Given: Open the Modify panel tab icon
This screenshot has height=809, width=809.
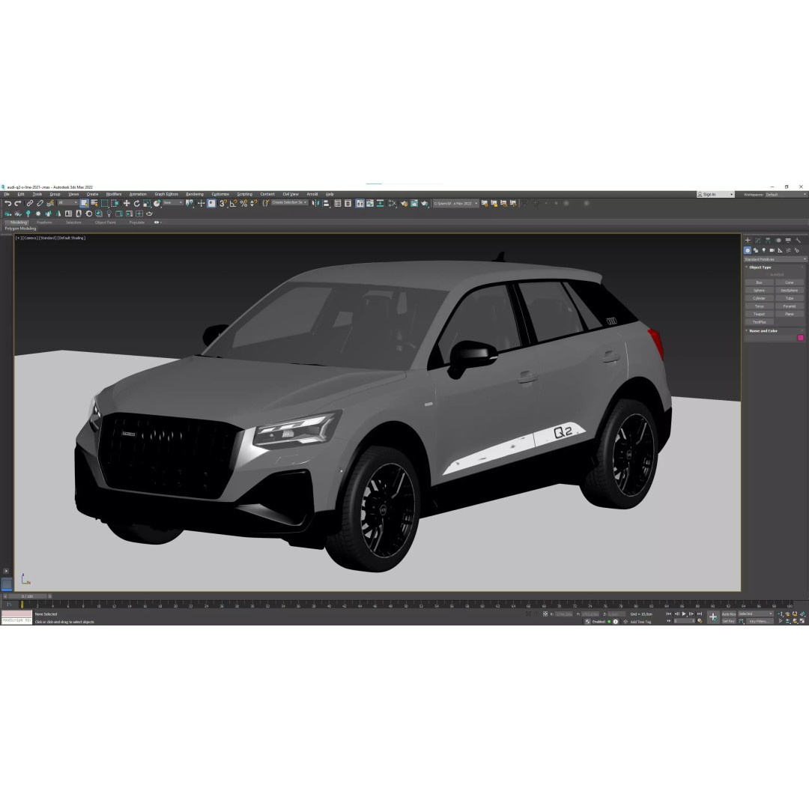Looking at the screenshot, I should [x=758, y=240].
